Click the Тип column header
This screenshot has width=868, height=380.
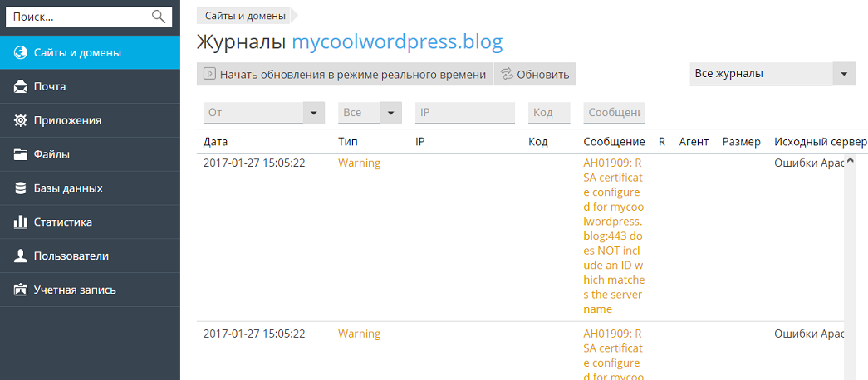tap(348, 142)
